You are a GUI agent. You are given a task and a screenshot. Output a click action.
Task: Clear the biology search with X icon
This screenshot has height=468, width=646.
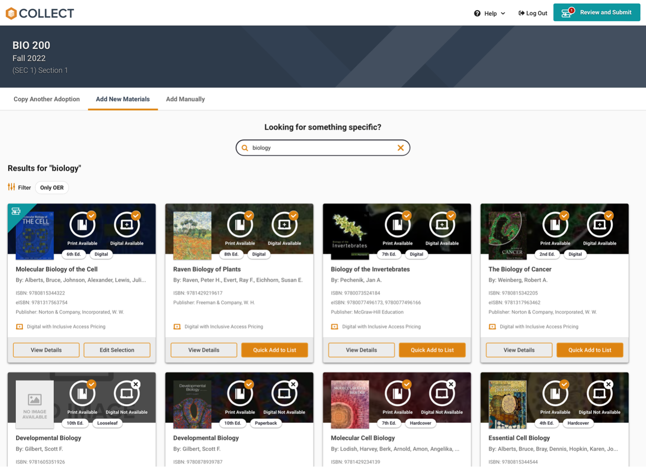400,148
